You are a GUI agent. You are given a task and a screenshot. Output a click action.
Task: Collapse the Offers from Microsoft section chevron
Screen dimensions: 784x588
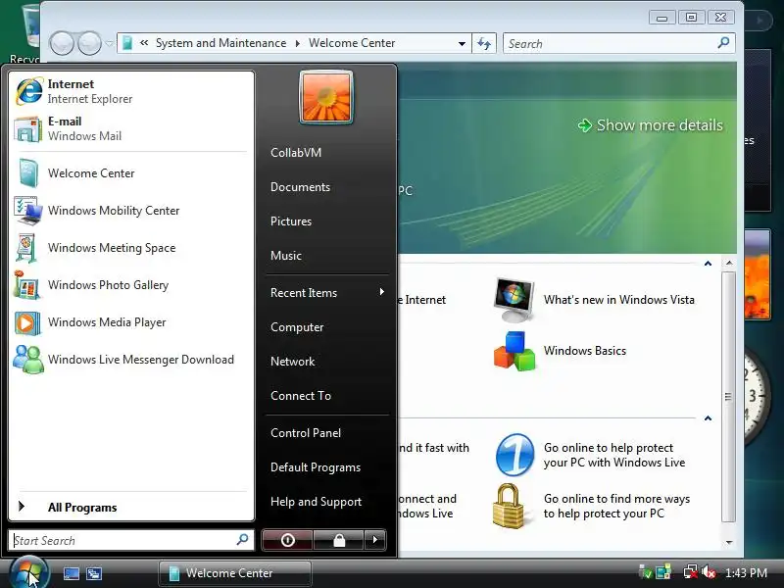(x=708, y=418)
